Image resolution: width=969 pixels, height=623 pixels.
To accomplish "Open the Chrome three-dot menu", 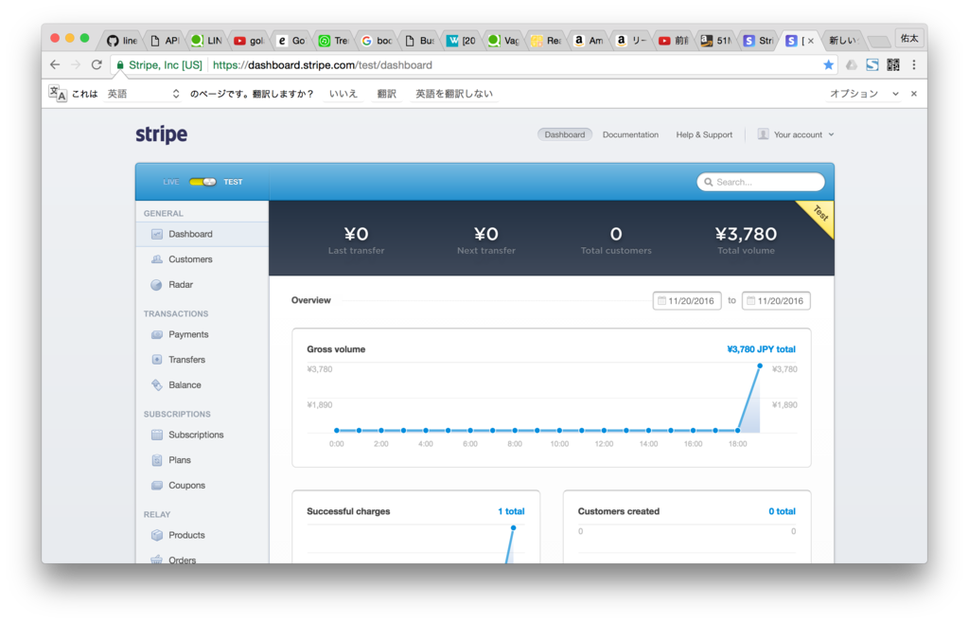I will [914, 65].
